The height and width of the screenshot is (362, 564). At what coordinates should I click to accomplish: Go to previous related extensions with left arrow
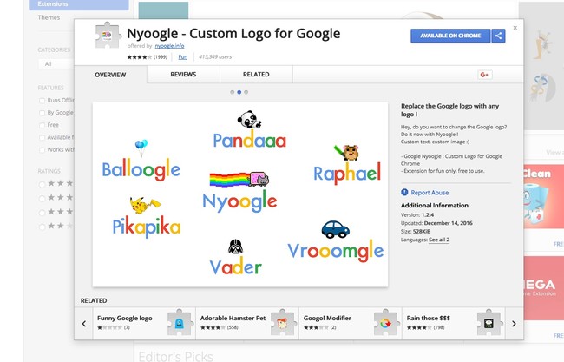[x=84, y=324]
